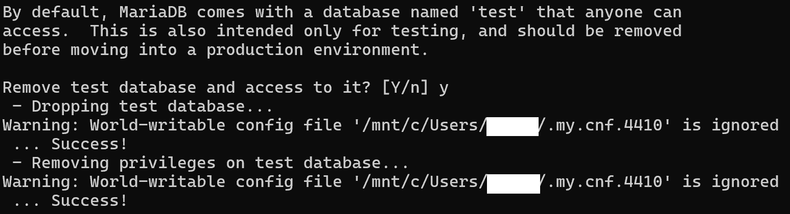Viewport: 790px width, 214px height.
Task: Click the redacted username under the Dropping line
Action: 512,126
